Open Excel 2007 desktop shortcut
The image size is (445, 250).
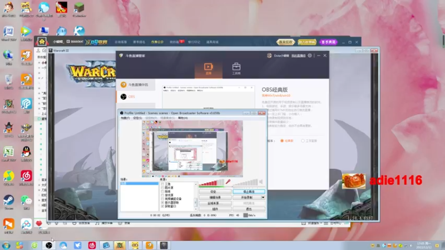(x=8, y=154)
